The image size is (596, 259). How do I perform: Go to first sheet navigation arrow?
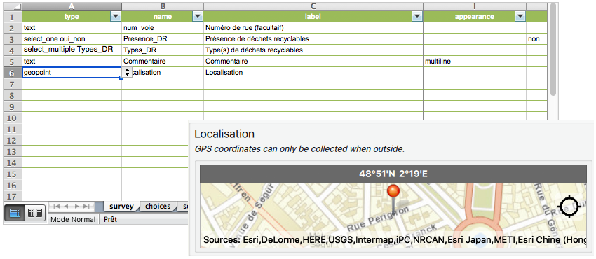(56, 206)
